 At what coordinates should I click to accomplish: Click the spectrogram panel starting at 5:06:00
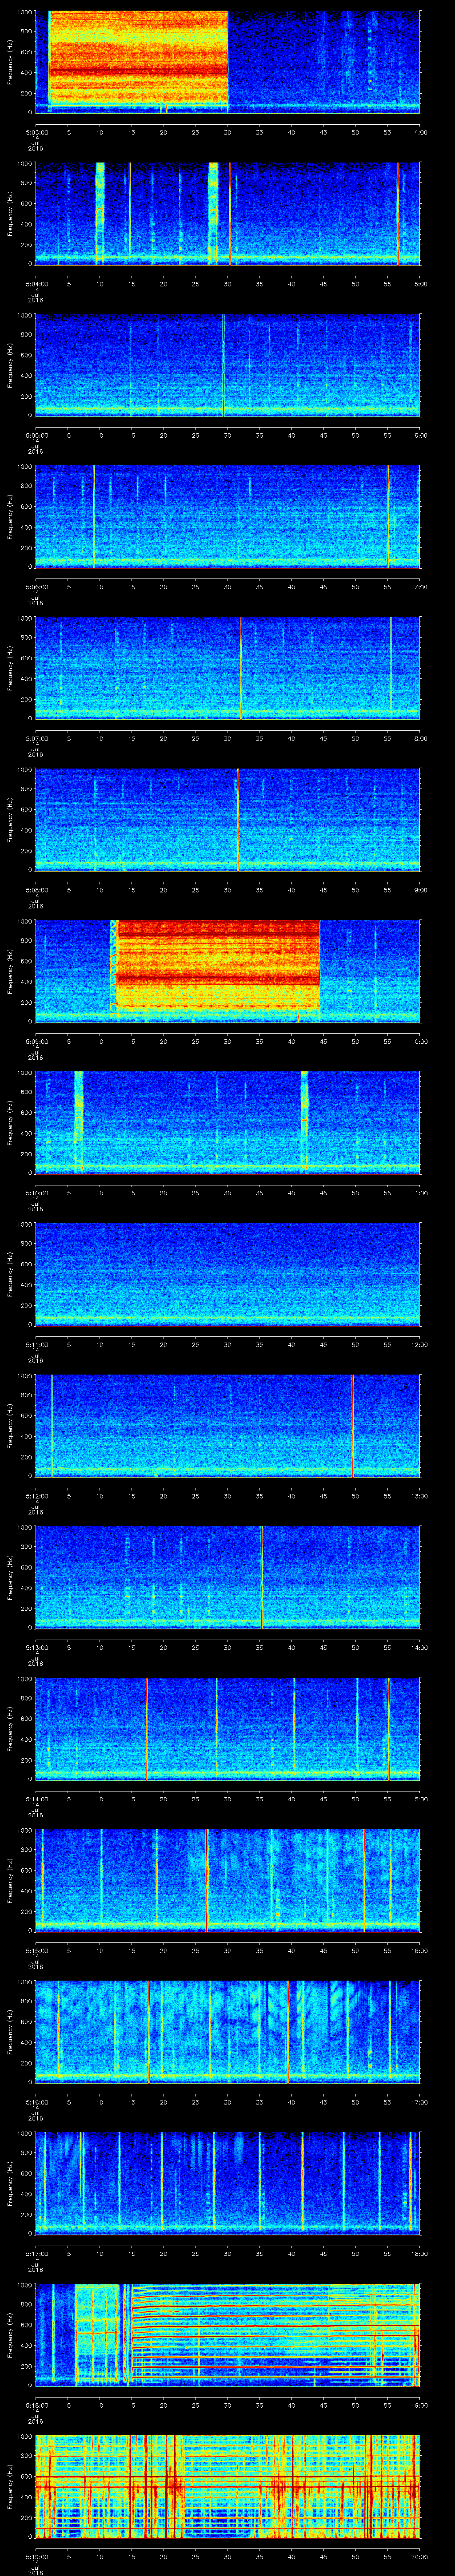click(x=228, y=517)
